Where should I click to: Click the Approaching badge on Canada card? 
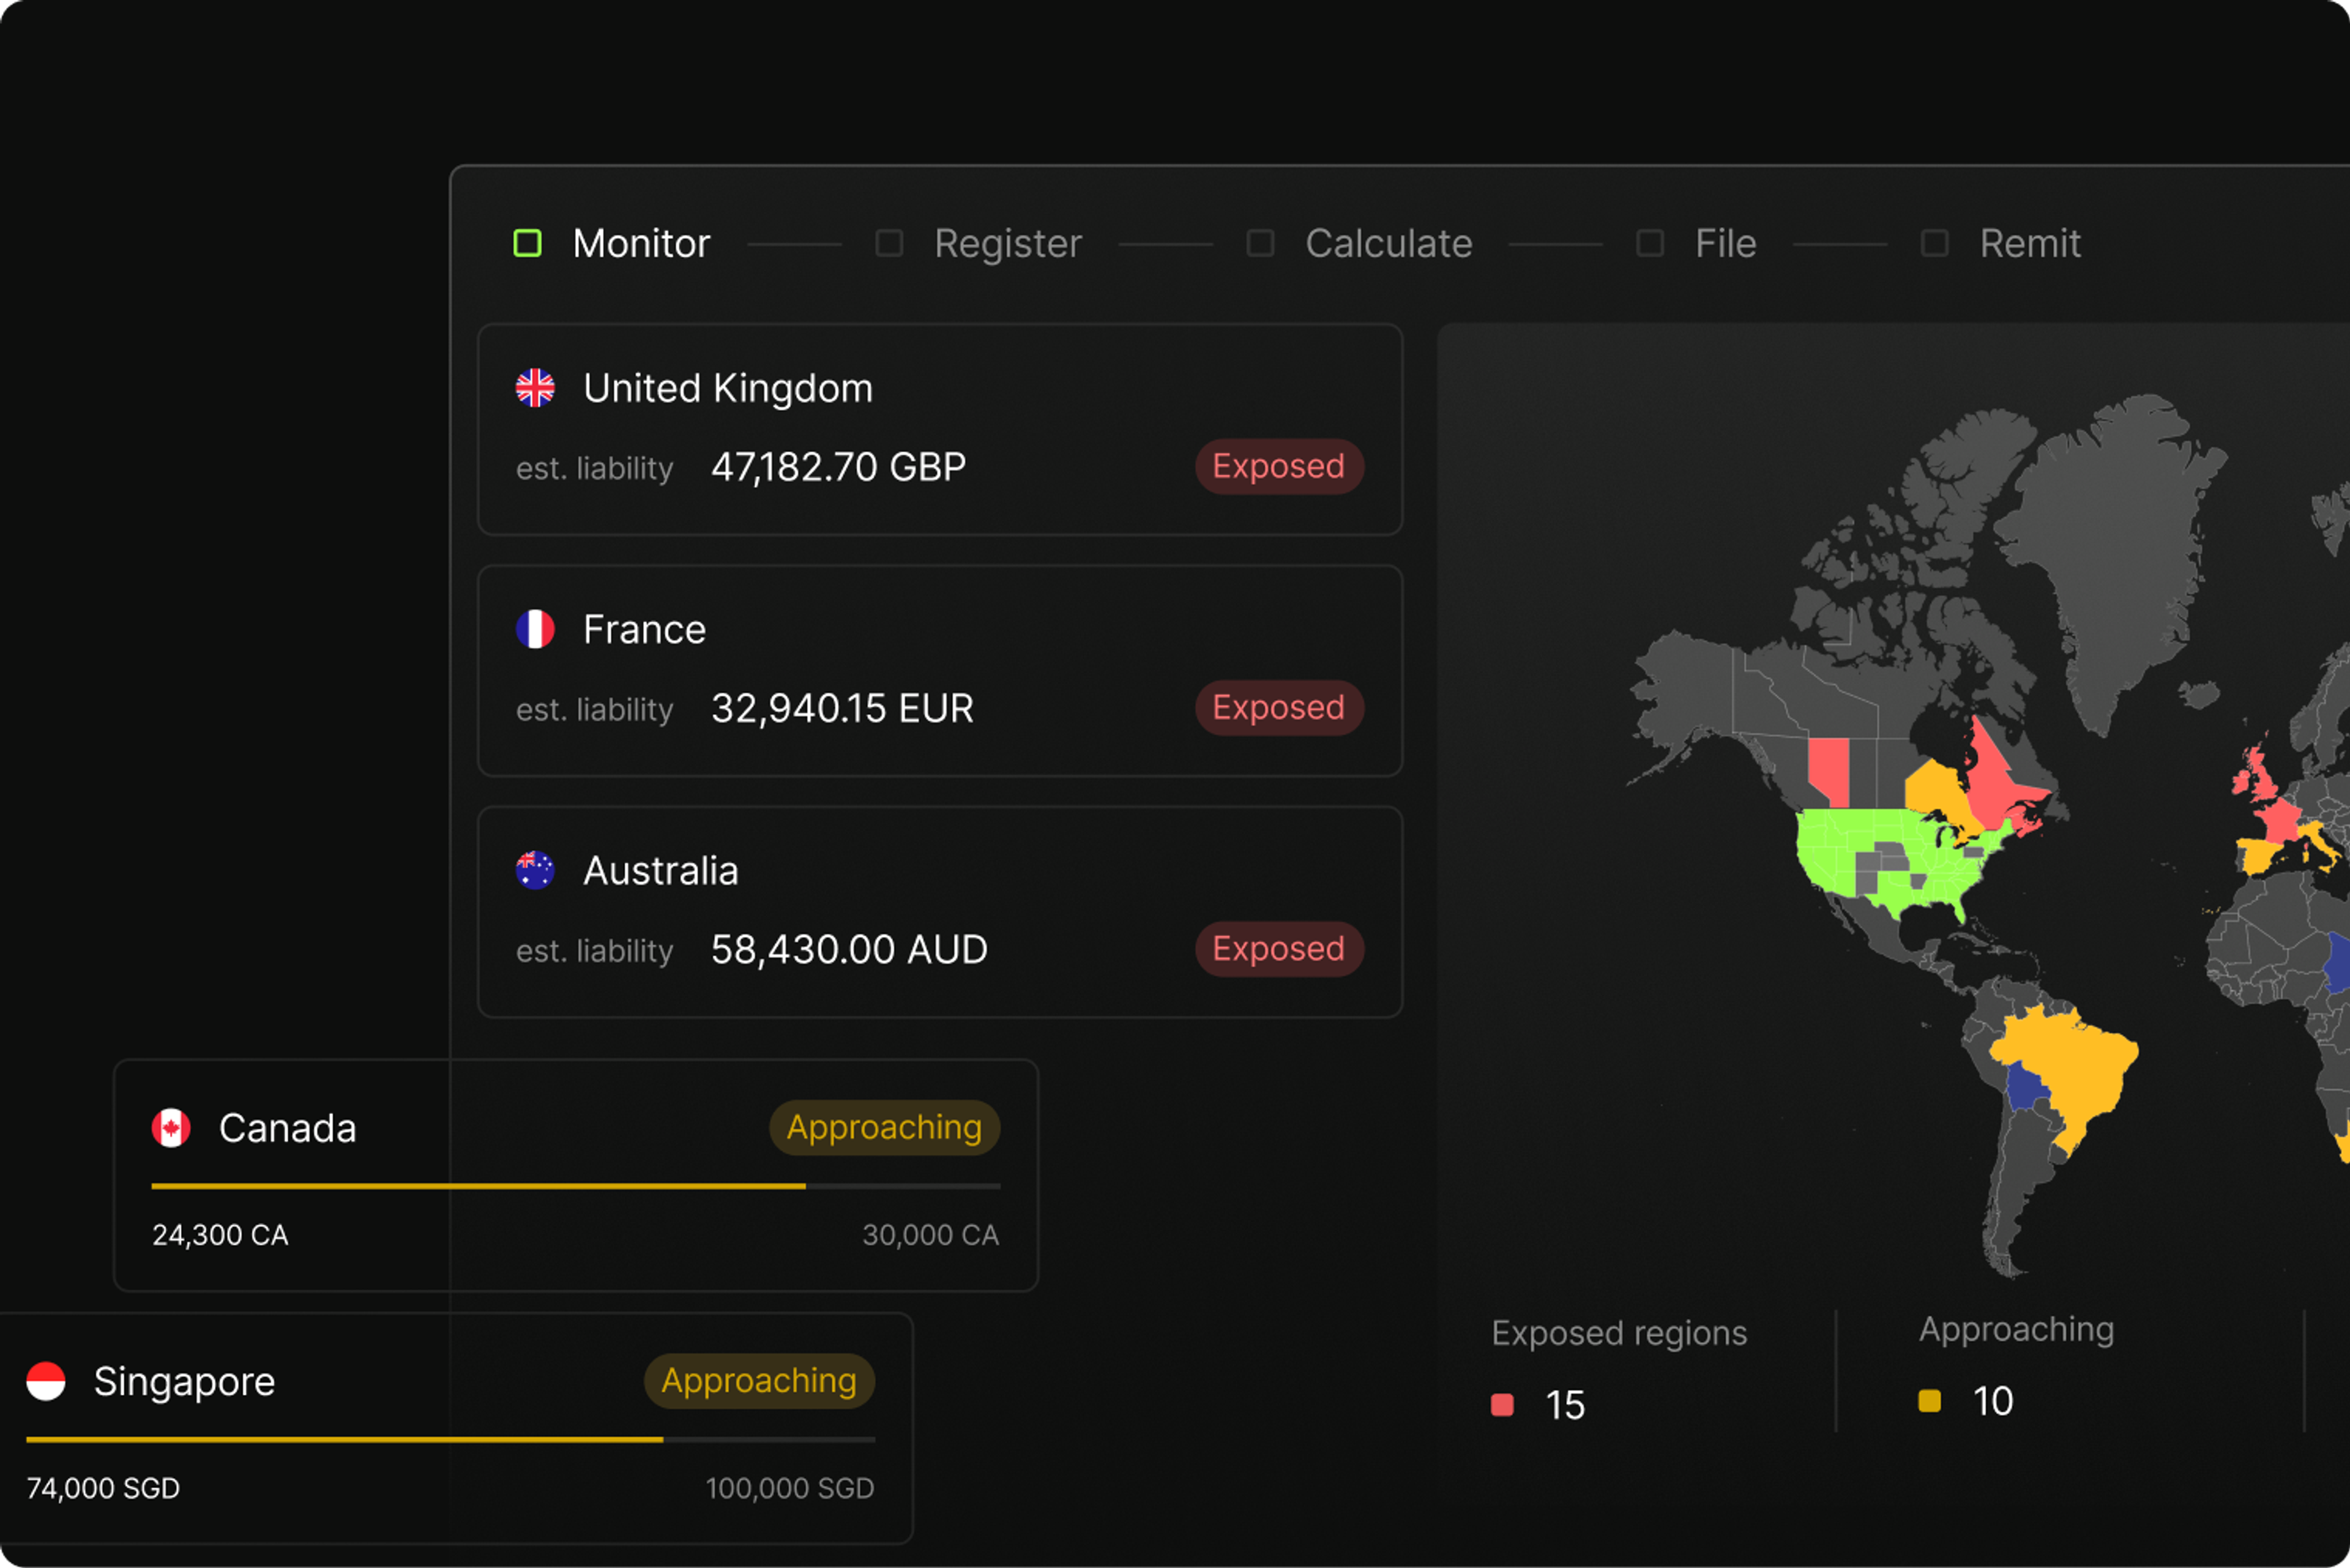pos(884,1128)
